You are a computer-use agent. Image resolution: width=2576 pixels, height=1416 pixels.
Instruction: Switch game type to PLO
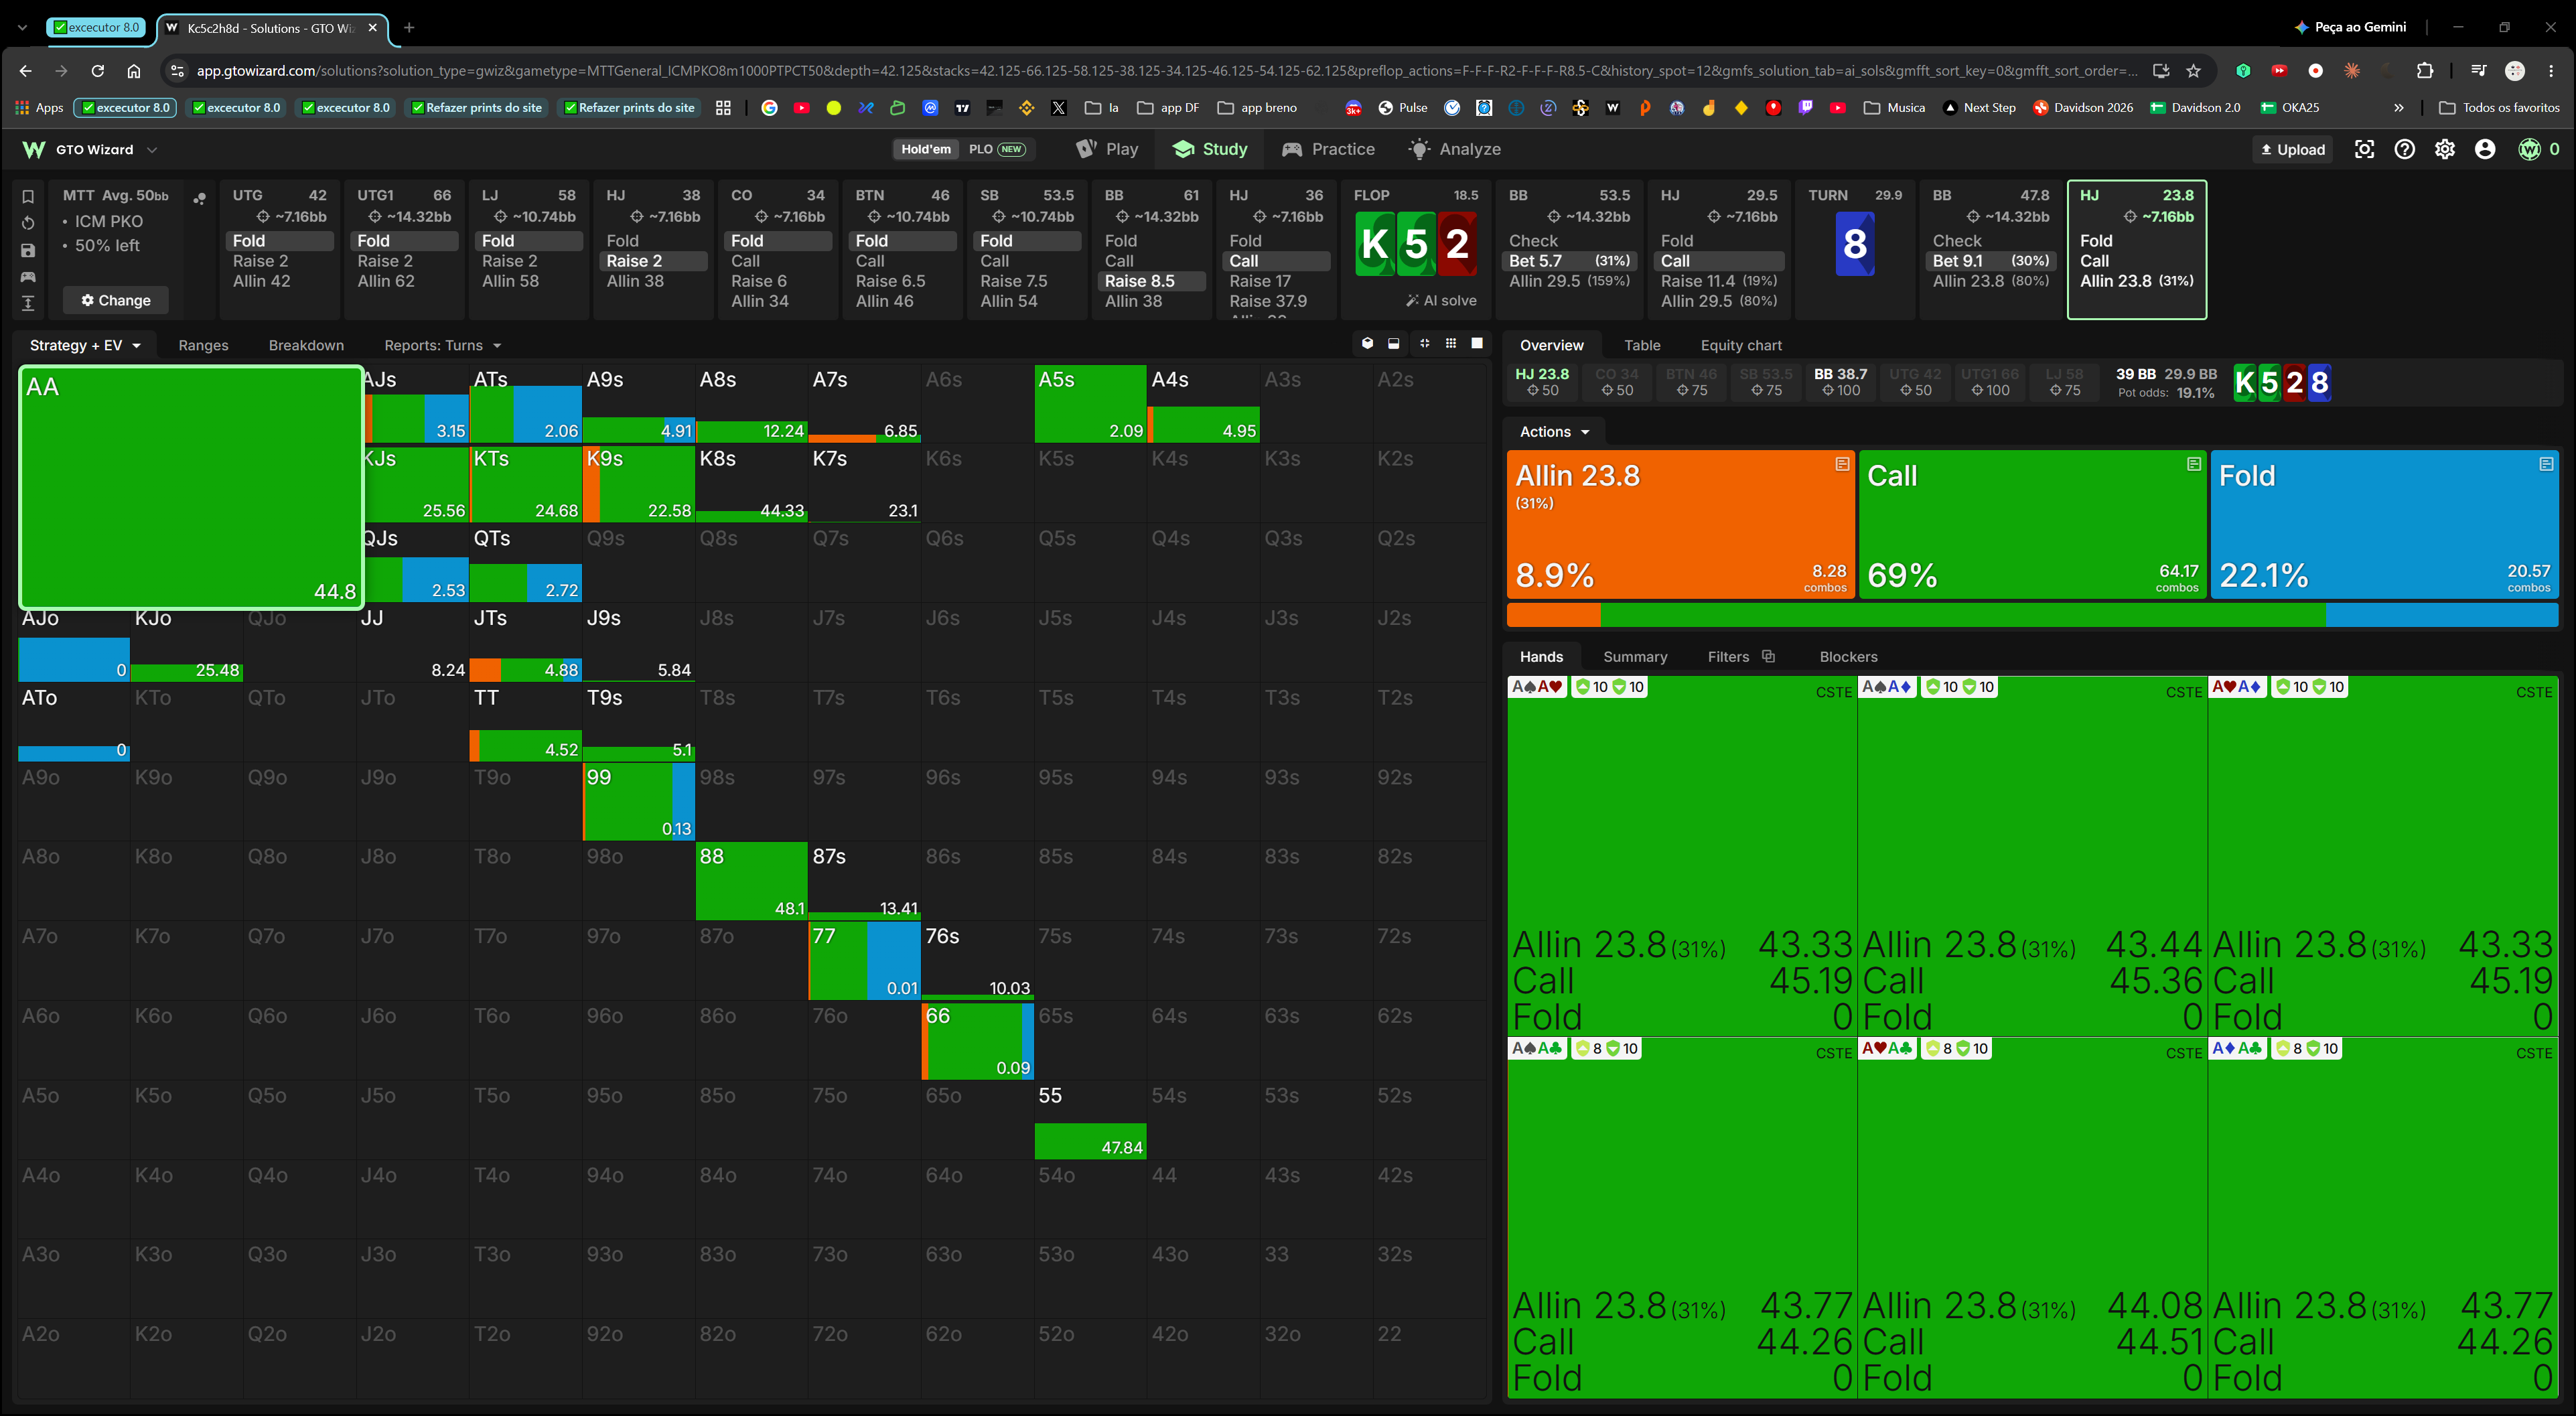997,149
